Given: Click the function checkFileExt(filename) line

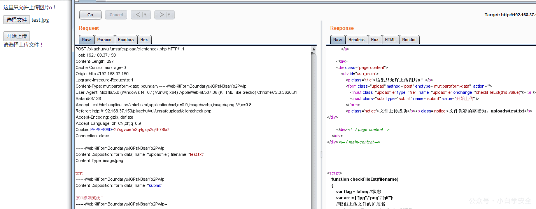Looking at the screenshot, I should 365,179.
